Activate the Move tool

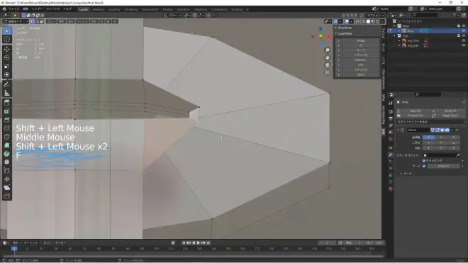click(x=7, y=49)
